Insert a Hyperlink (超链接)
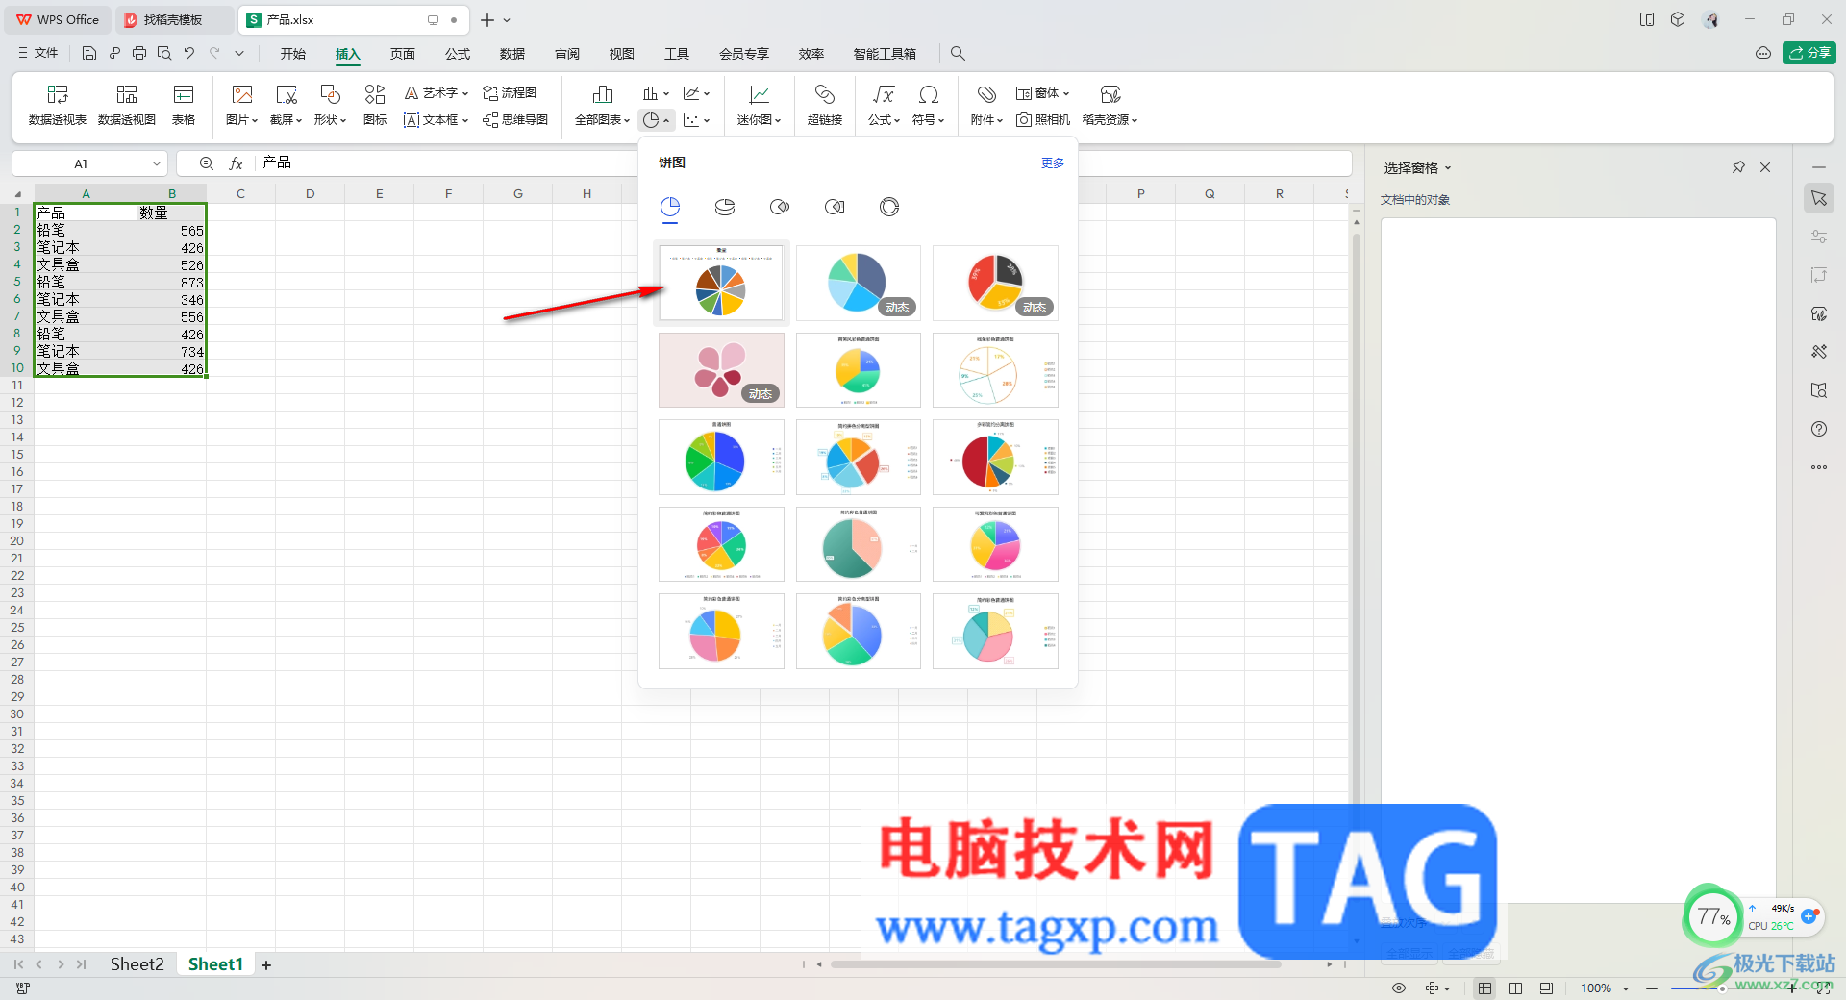Image resolution: width=1846 pixels, height=1000 pixels. (825, 105)
